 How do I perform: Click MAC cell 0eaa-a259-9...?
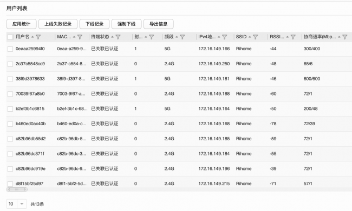(x=71, y=49)
